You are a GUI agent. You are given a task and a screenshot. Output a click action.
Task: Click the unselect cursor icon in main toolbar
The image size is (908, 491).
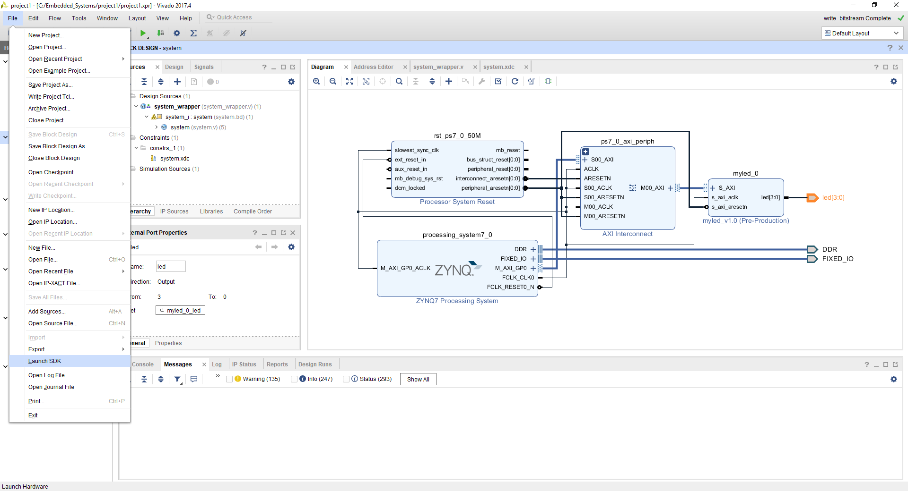point(243,33)
